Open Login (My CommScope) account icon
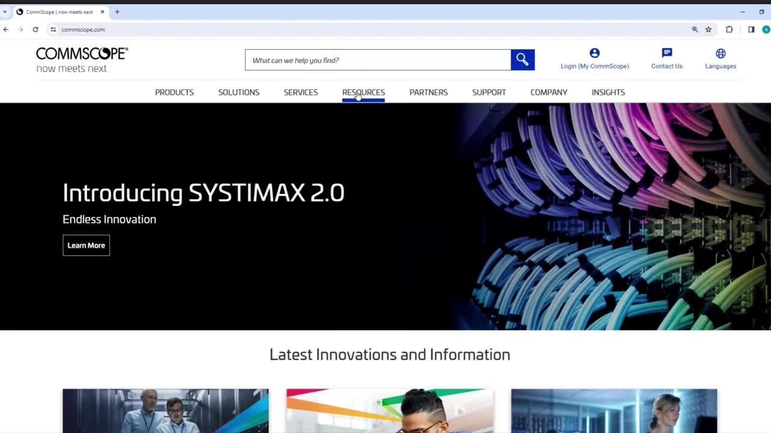Screen dimensions: 771x433 coord(595,53)
